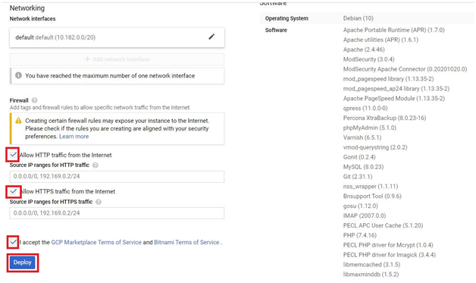This screenshot has height=283, width=476.
Task: Click IMAP (2007.0.0) entry
Action: (x=365, y=215)
